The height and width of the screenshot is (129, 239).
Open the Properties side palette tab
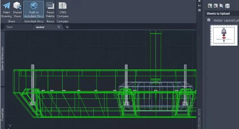coord(2,115)
